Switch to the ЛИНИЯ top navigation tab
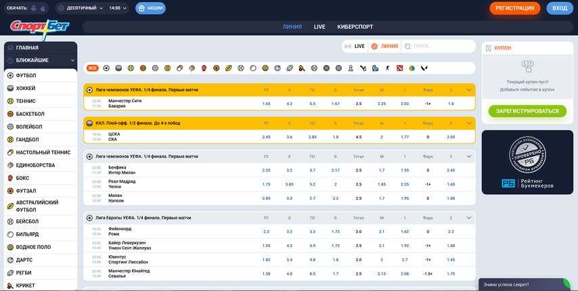 point(292,27)
